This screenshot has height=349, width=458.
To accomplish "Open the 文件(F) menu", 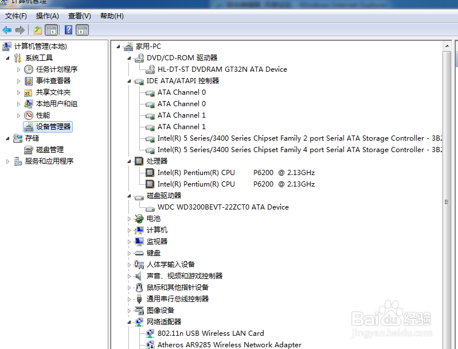I will click(x=16, y=16).
